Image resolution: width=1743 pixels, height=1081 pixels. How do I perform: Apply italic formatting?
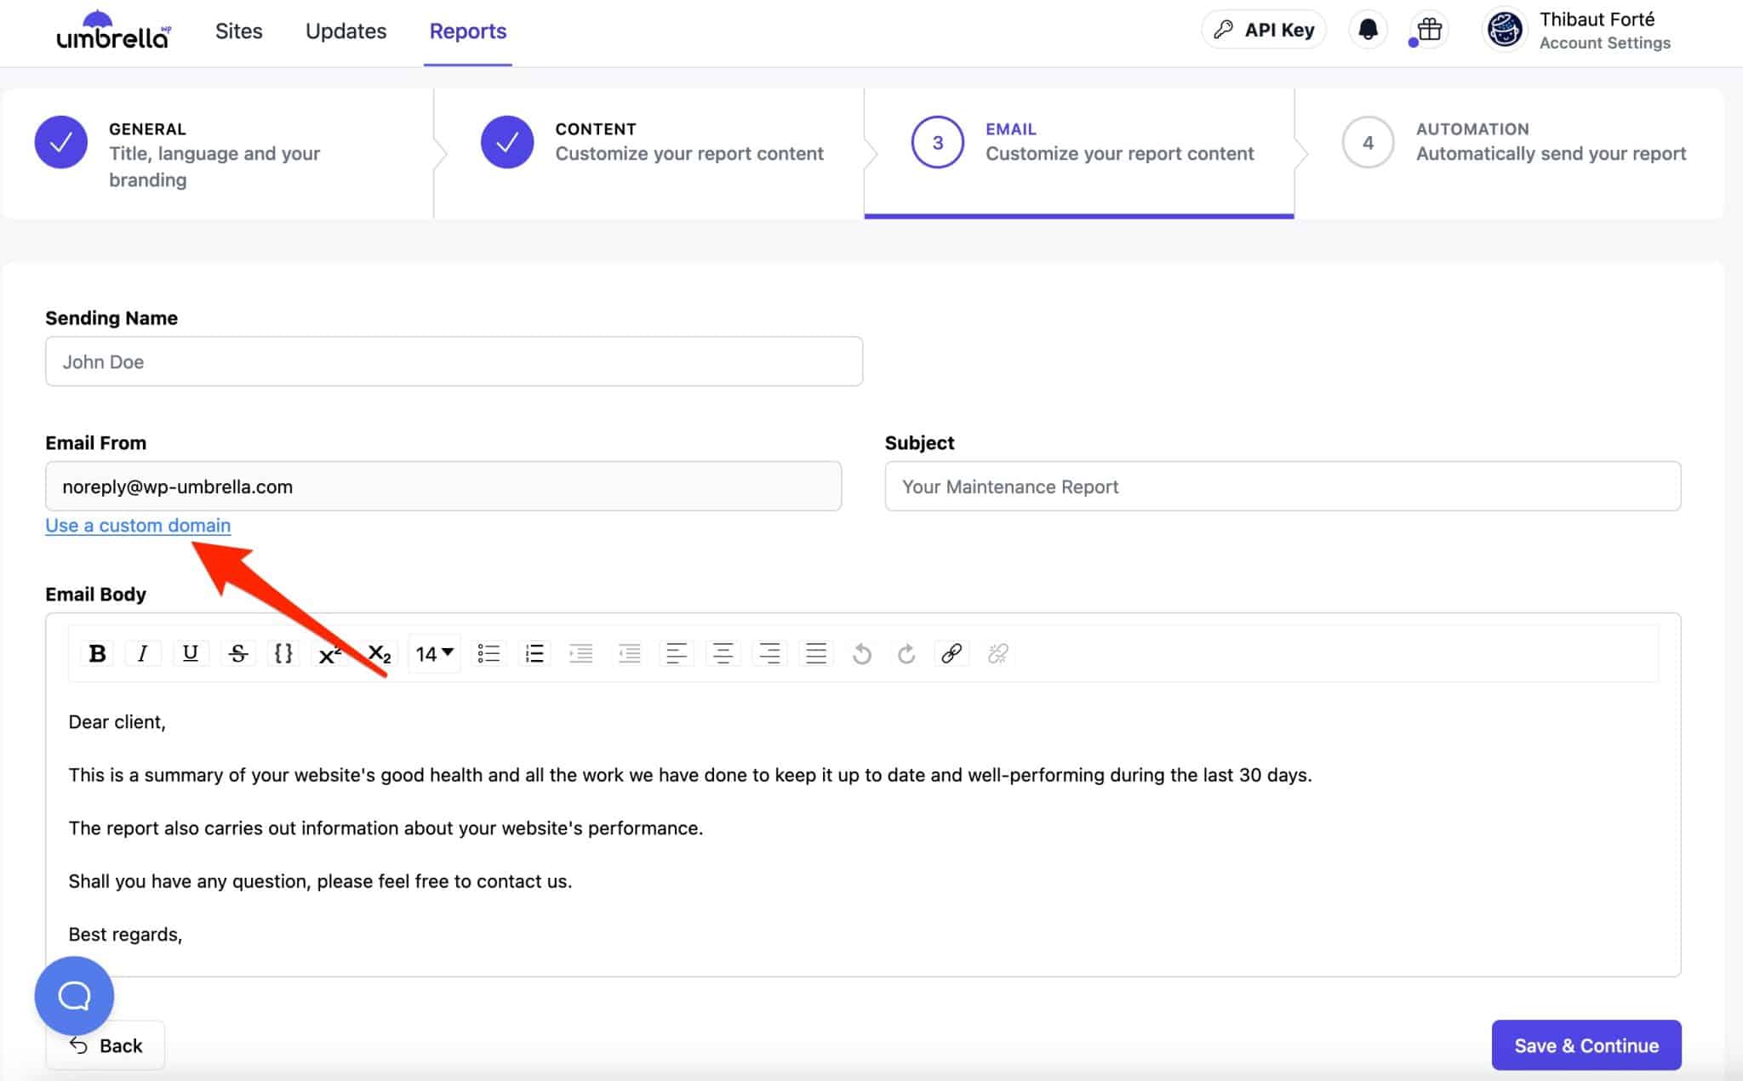click(143, 653)
